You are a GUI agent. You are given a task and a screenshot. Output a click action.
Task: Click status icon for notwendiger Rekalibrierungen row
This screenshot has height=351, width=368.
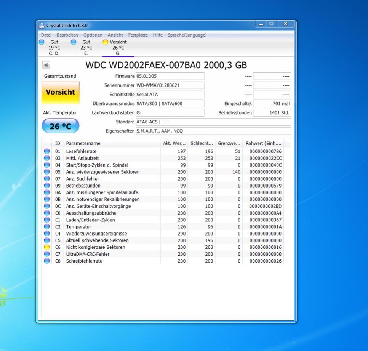coord(47,199)
